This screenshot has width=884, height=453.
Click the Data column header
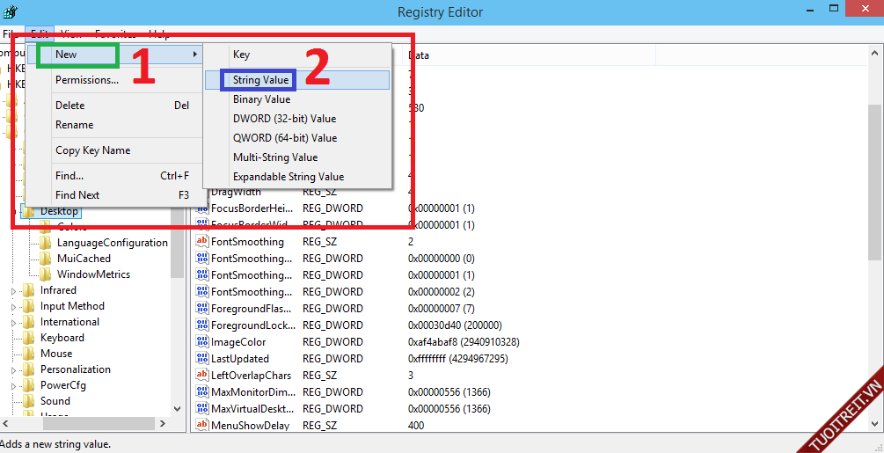point(420,55)
